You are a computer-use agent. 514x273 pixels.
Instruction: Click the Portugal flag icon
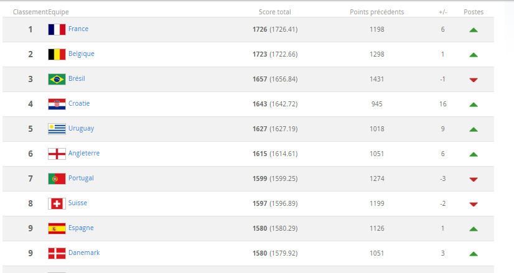[57, 179]
